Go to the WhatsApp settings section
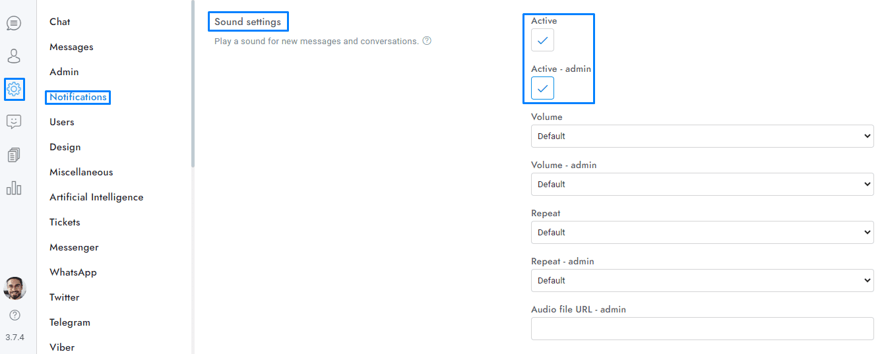The width and height of the screenshot is (884, 354). pyautogui.click(x=73, y=272)
